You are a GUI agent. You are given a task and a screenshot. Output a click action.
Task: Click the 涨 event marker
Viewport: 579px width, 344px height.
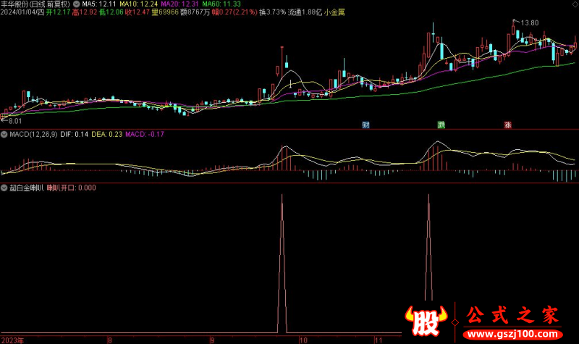point(508,125)
